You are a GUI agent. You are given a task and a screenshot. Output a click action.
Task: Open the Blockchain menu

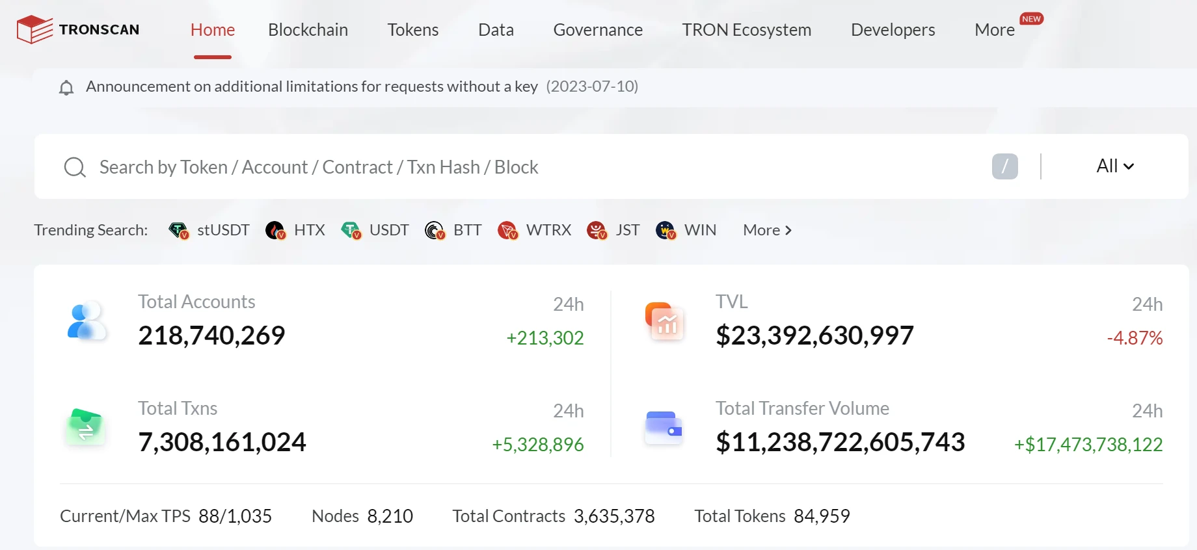coord(308,30)
